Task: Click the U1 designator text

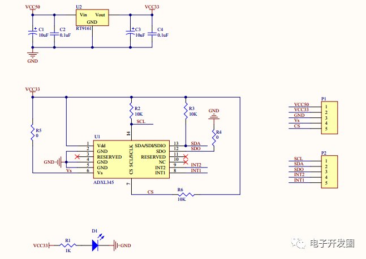Action: pos(97,137)
